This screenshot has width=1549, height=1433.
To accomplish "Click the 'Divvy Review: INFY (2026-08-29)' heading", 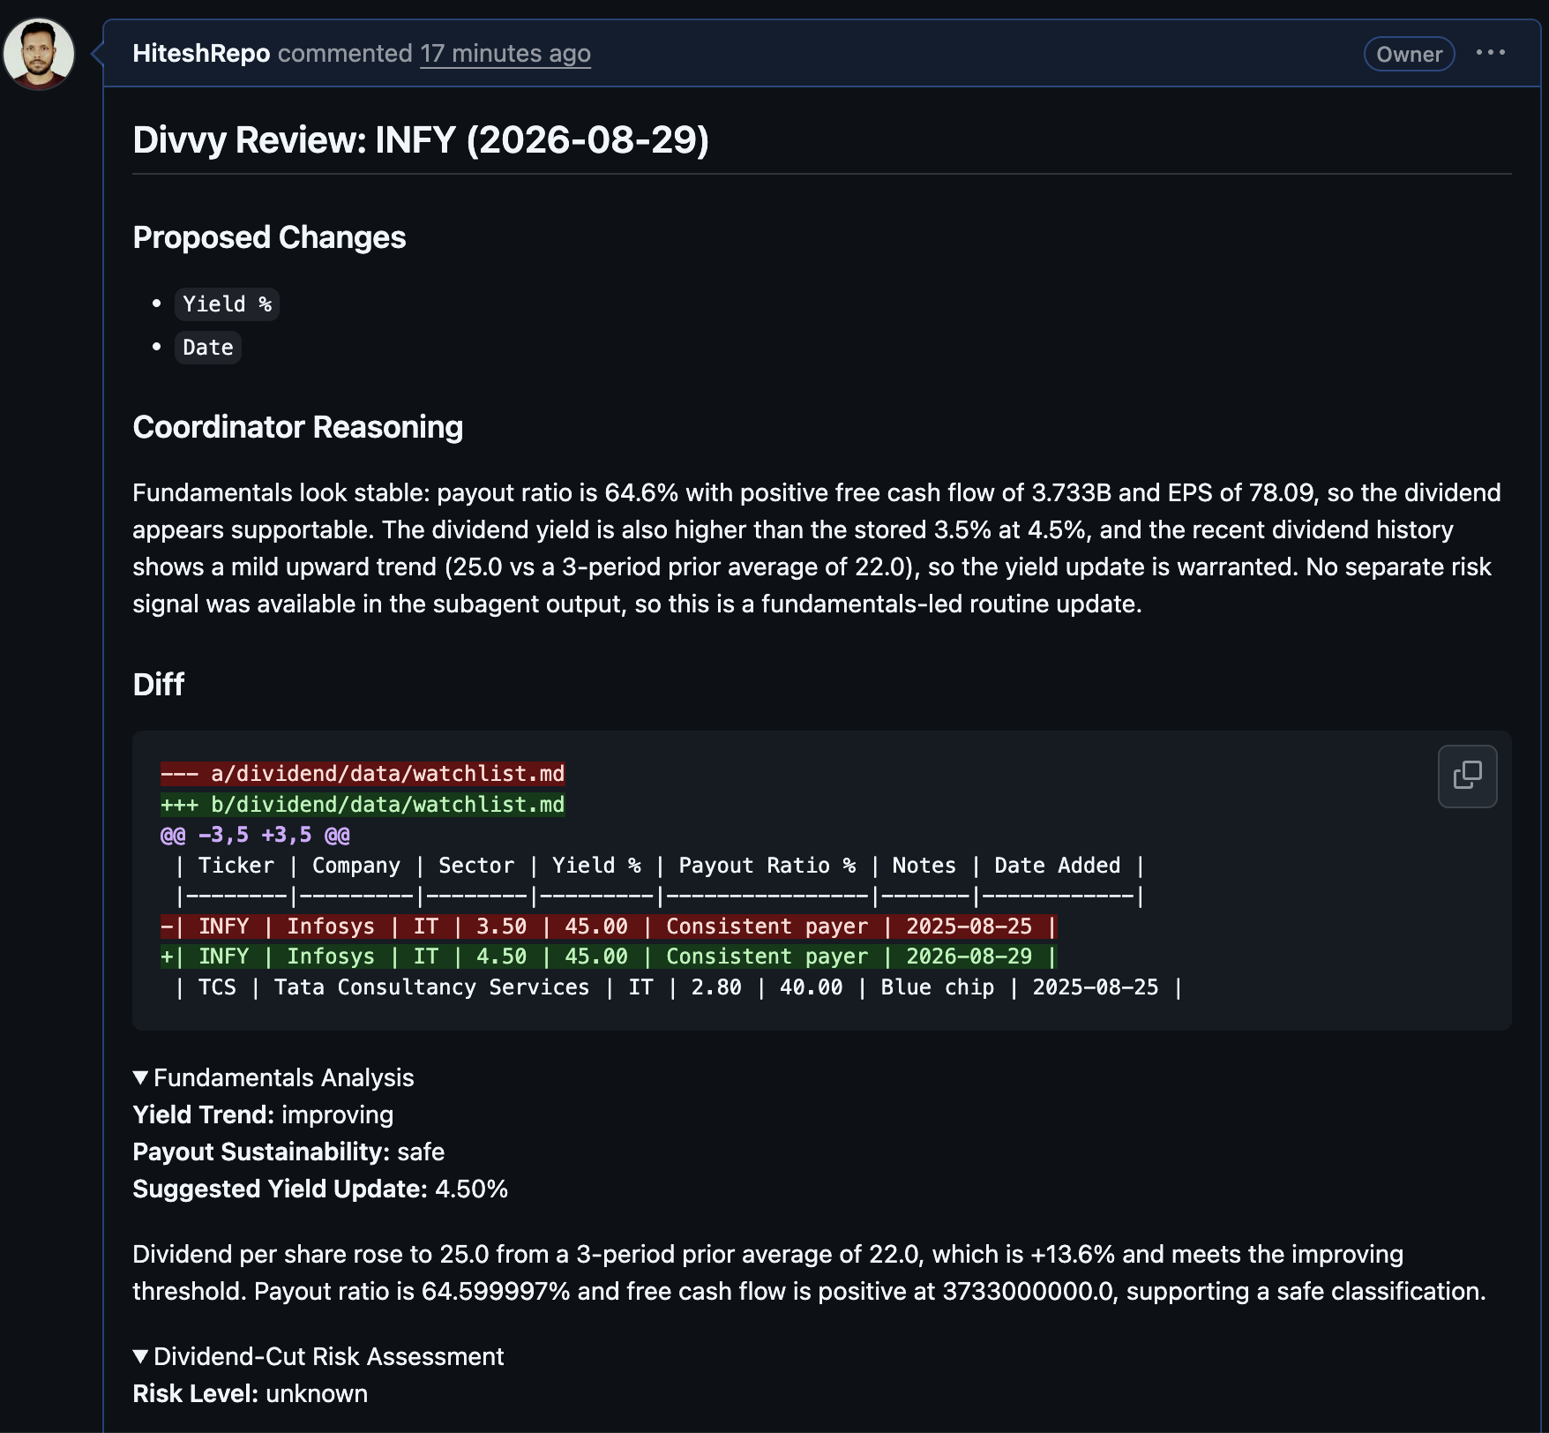I will pyautogui.click(x=421, y=140).
